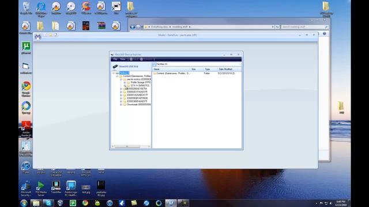Viewport: 369px width, 207px height.
Task: Click the Modio M logo button
Action: pyautogui.click(x=37, y=37)
